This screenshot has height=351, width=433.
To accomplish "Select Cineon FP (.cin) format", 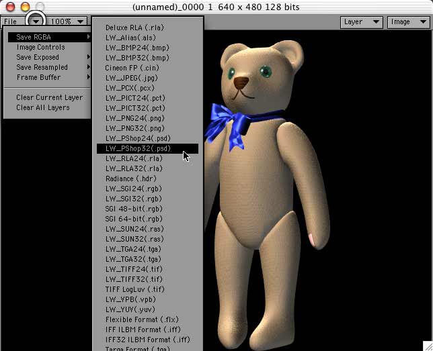I will [x=147, y=68].
